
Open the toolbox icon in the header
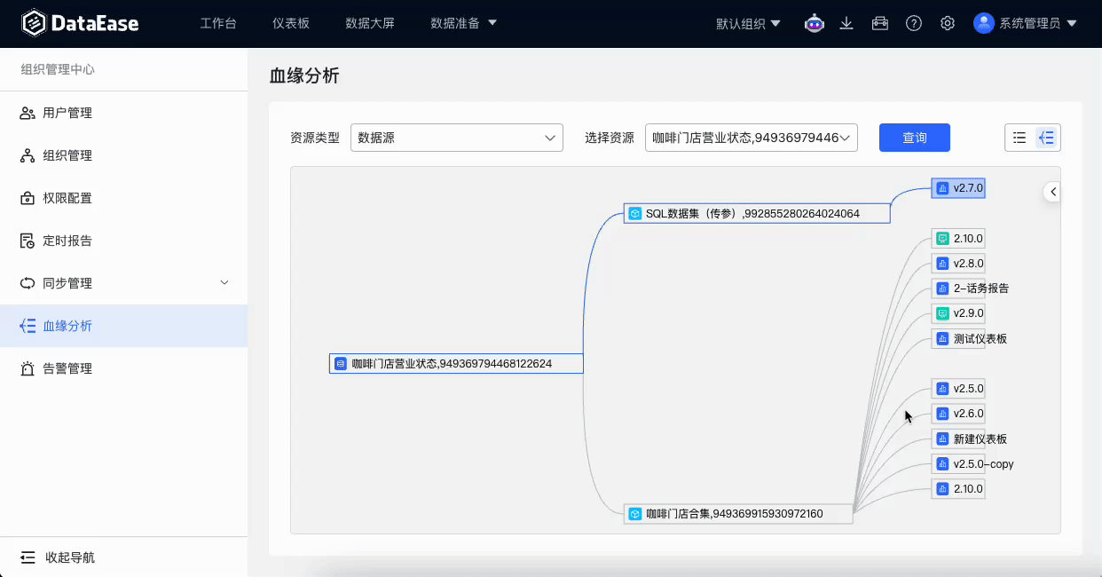click(x=879, y=23)
